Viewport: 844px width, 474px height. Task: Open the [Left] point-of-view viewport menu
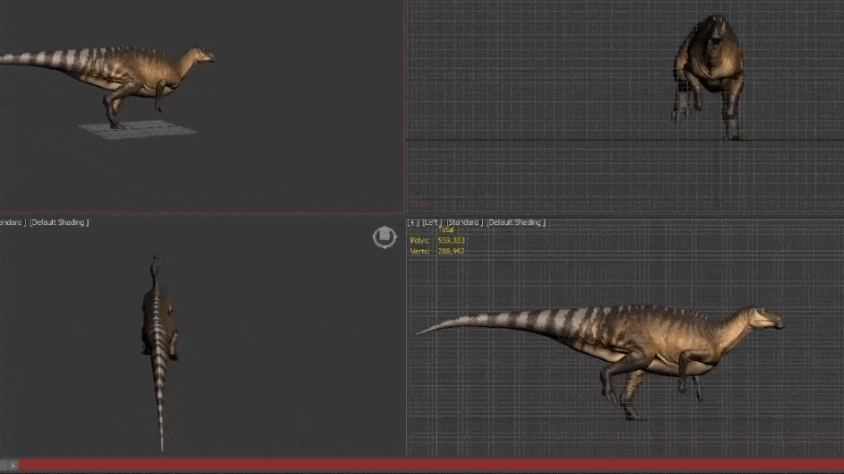coord(431,222)
